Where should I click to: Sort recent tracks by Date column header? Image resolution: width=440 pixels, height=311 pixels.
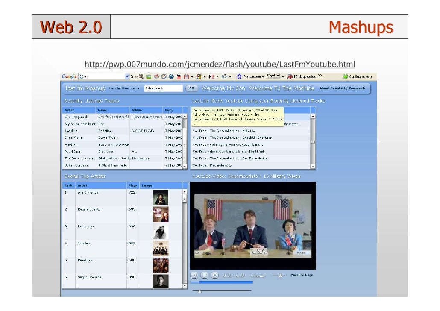(173, 110)
